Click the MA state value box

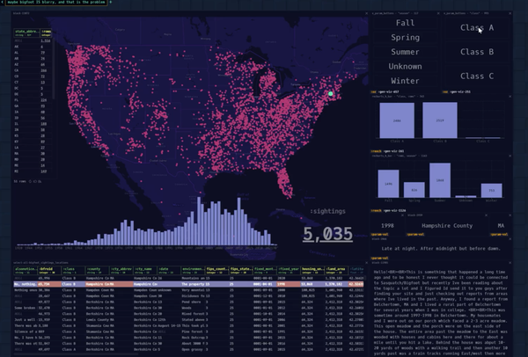[501, 226]
